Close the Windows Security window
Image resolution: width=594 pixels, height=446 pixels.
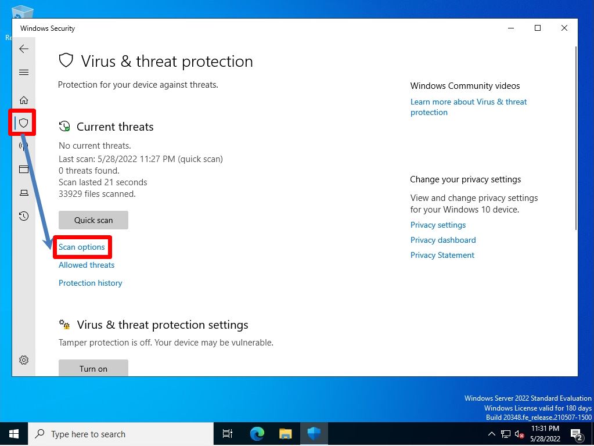click(x=564, y=28)
